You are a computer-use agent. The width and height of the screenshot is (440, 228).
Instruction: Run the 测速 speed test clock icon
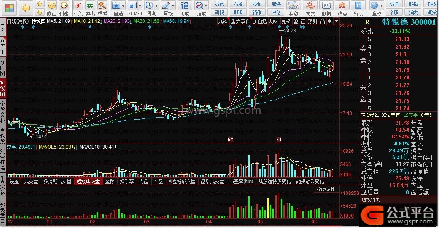pos(64,8)
